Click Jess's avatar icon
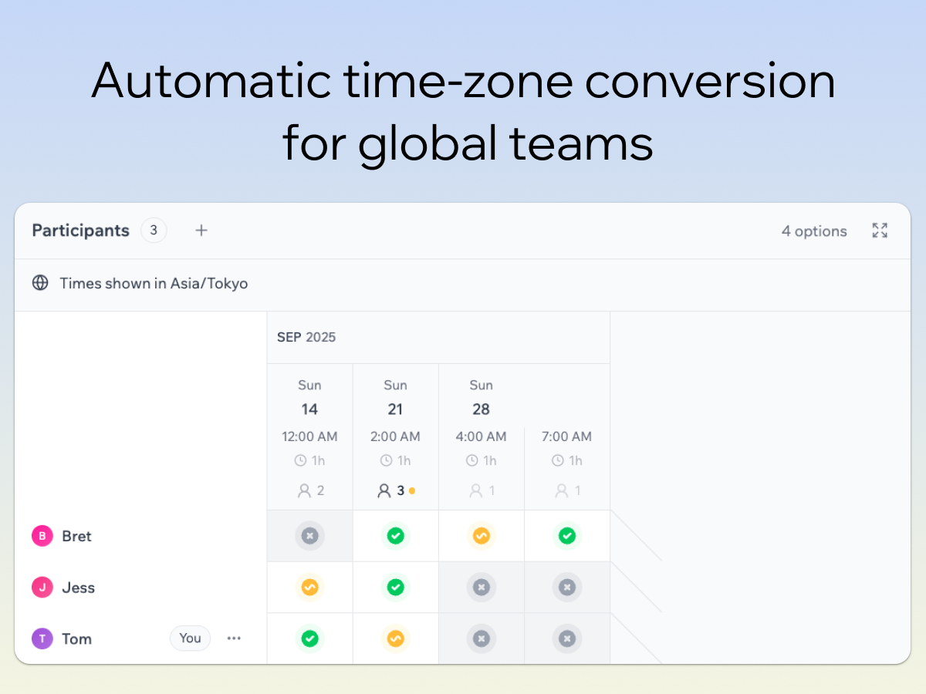 [x=42, y=588]
